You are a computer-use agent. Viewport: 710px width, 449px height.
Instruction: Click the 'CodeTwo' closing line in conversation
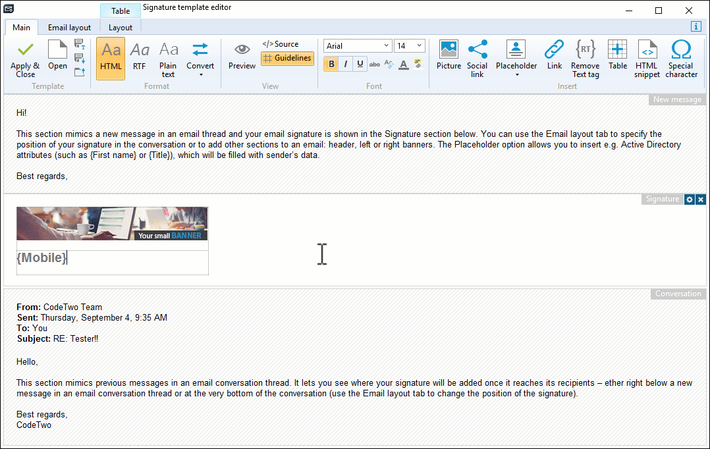[34, 425]
